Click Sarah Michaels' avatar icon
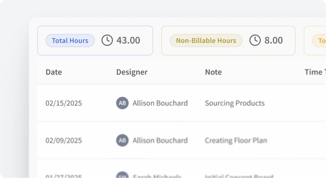Image resolution: width=326 pixels, height=178 pixels. point(122,176)
